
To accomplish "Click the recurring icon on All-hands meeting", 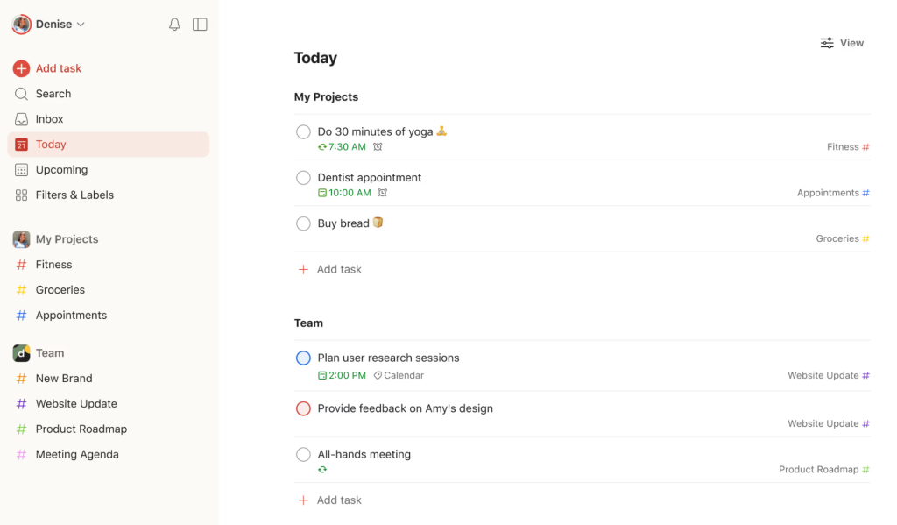I will coord(322,469).
